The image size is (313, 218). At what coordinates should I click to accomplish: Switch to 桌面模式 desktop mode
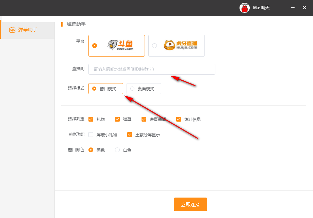point(144,89)
